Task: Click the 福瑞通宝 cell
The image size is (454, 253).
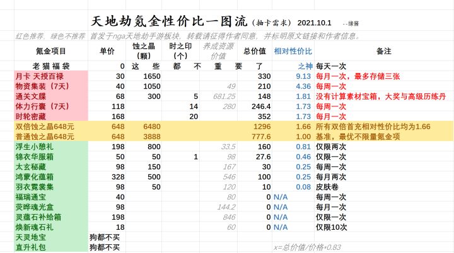Action: click(x=31, y=197)
